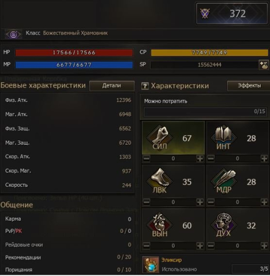The image size is (270, 276).
Task: Click the 372 gear score badge
Action: tap(232, 13)
